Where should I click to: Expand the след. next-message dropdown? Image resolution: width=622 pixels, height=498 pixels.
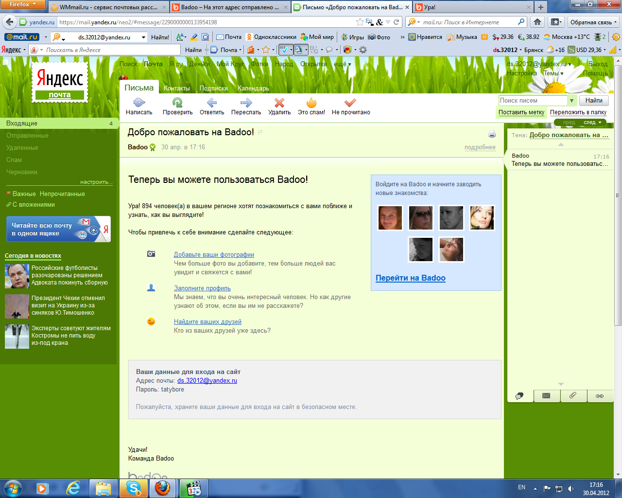592,123
